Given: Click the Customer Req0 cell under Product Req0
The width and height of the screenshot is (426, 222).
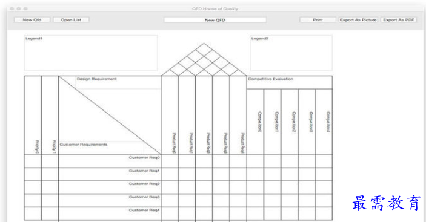Looking at the screenshot, I should click(x=170, y=161).
